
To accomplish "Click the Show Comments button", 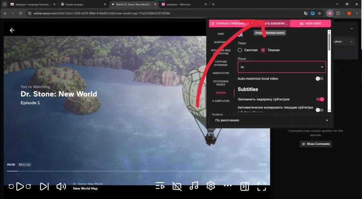I will [x=316, y=144].
